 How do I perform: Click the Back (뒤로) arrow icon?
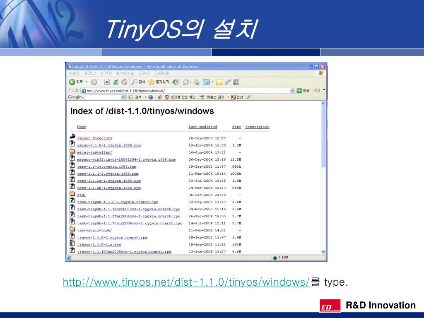(72, 82)
